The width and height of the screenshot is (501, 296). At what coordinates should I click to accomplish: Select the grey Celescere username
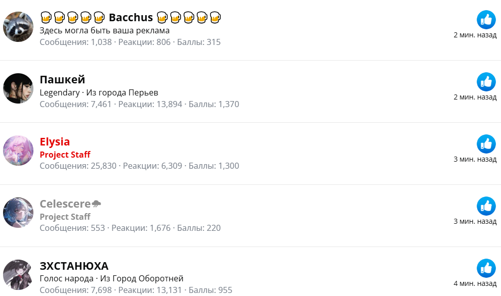(65, 204)
